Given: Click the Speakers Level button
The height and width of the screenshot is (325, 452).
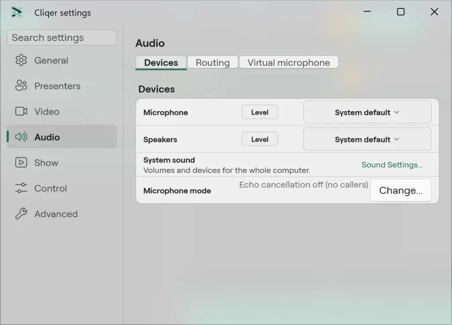Looking at the screenshot, I should (x=260, y=139).
